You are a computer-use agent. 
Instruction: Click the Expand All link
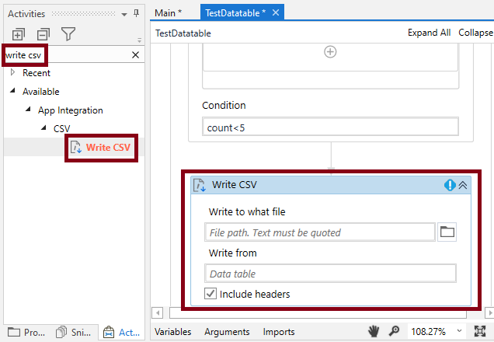click(x=429, y=33)
